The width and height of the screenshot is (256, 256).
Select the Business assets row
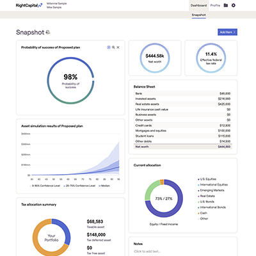click(x=183, y=115)
